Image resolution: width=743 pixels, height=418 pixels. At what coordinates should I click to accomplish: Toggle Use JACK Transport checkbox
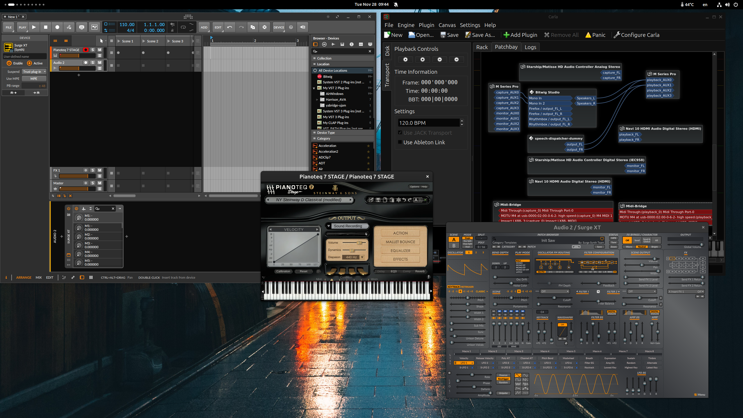click(x=400, y=132)
